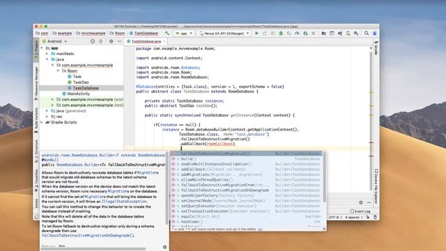The height and width of the screenshot is (251, 446).
Task: Click the TaskDatabase breadcrumb
Action: (x=144, y=33)
